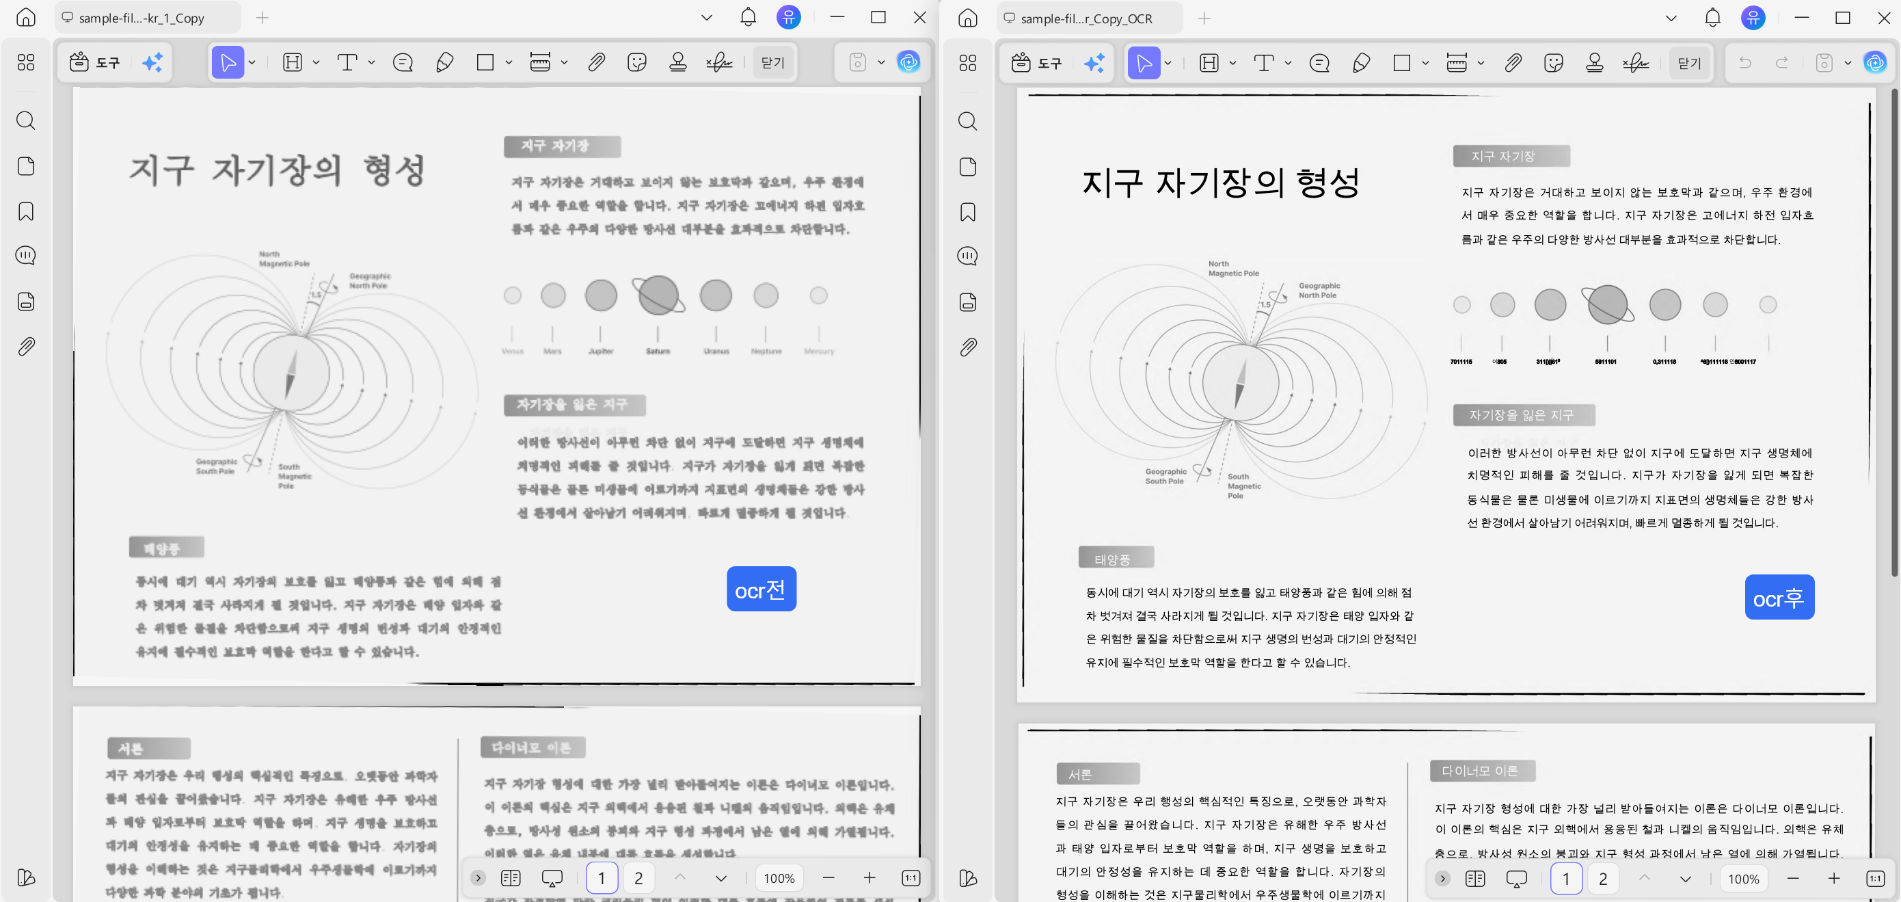Go to page 2 in left window
The width and height of the screenshot is (1901, 902).
[638, 877]
